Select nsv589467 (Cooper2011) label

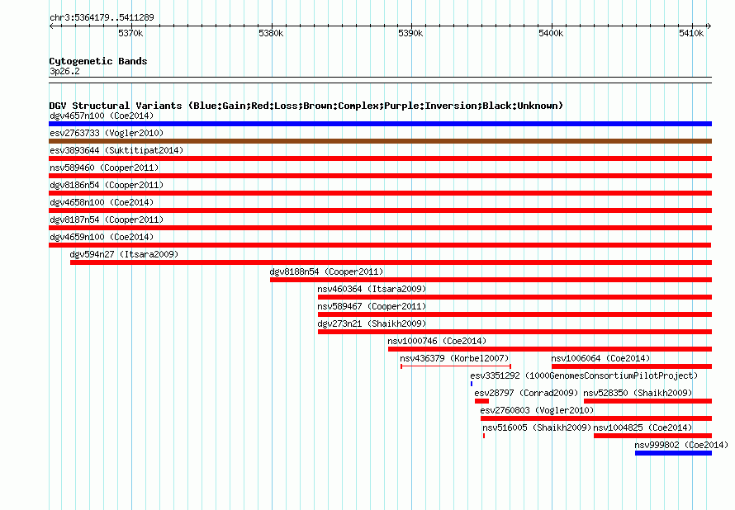(372, 306)
